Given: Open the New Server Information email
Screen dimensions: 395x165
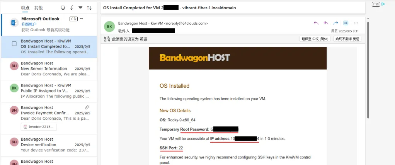Looking at the screenshot, I should click(49, 69).
